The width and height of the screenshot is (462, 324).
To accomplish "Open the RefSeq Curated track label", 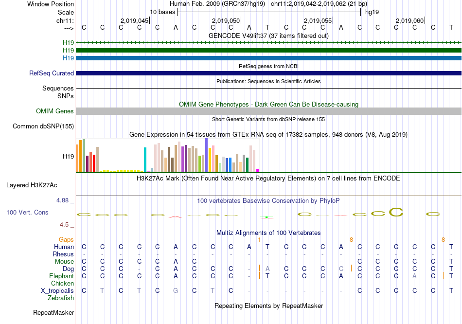I will click(52, 73).
